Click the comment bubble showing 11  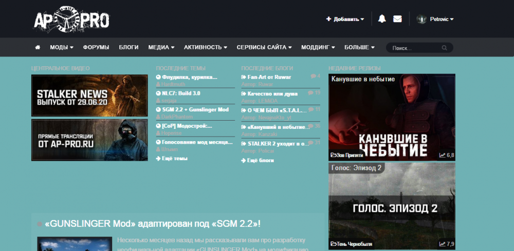click(311, 109)
